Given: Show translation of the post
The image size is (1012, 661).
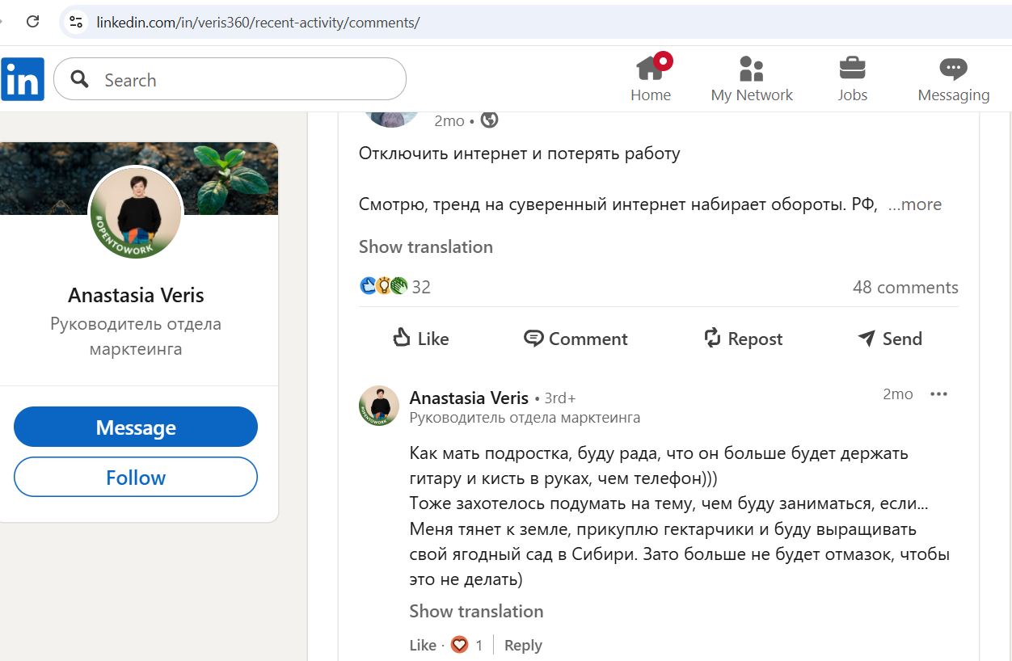Looking at the screenshot, I should (x=426, y=246).
